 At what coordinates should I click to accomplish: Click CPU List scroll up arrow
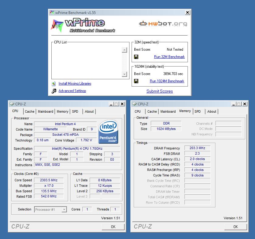point(124,50)
